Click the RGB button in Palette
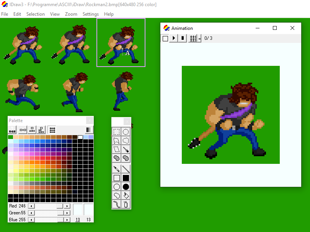 point(12,130)
